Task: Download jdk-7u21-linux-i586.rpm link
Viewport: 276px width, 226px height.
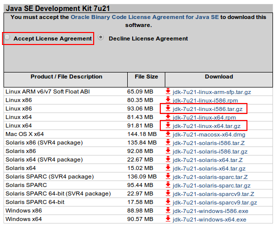Action: click(205, 100)
